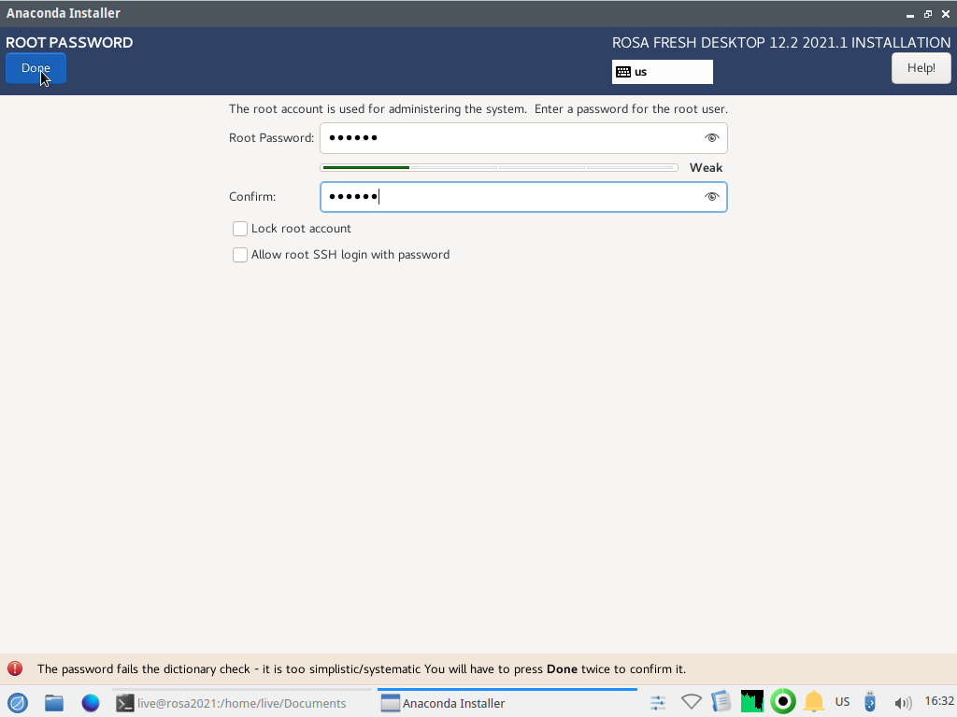
Task: Open the web browser from taskbar
Action: [91, 703]
